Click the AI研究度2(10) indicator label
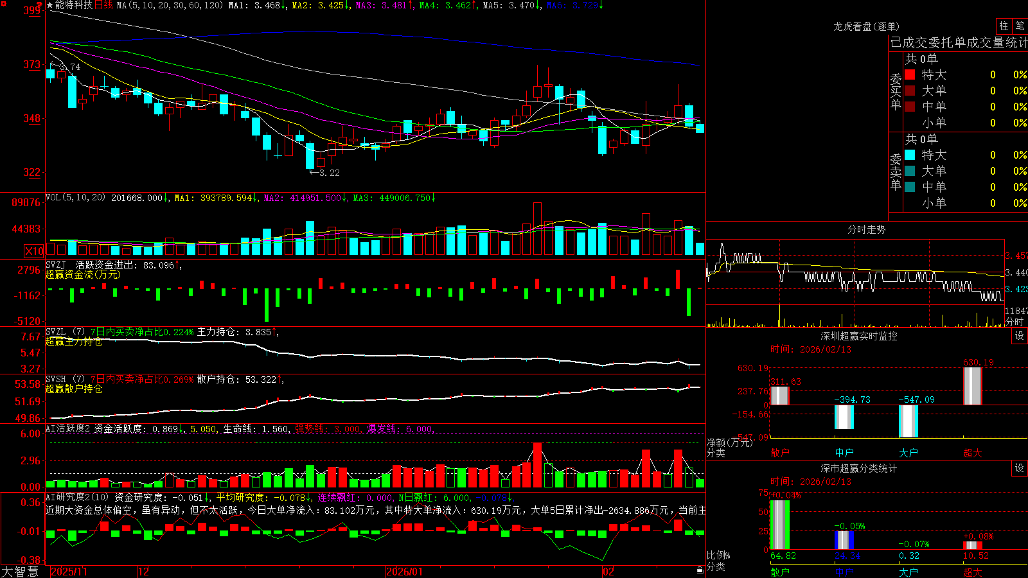Screen dimensions: 1028x578 point(77,497)
